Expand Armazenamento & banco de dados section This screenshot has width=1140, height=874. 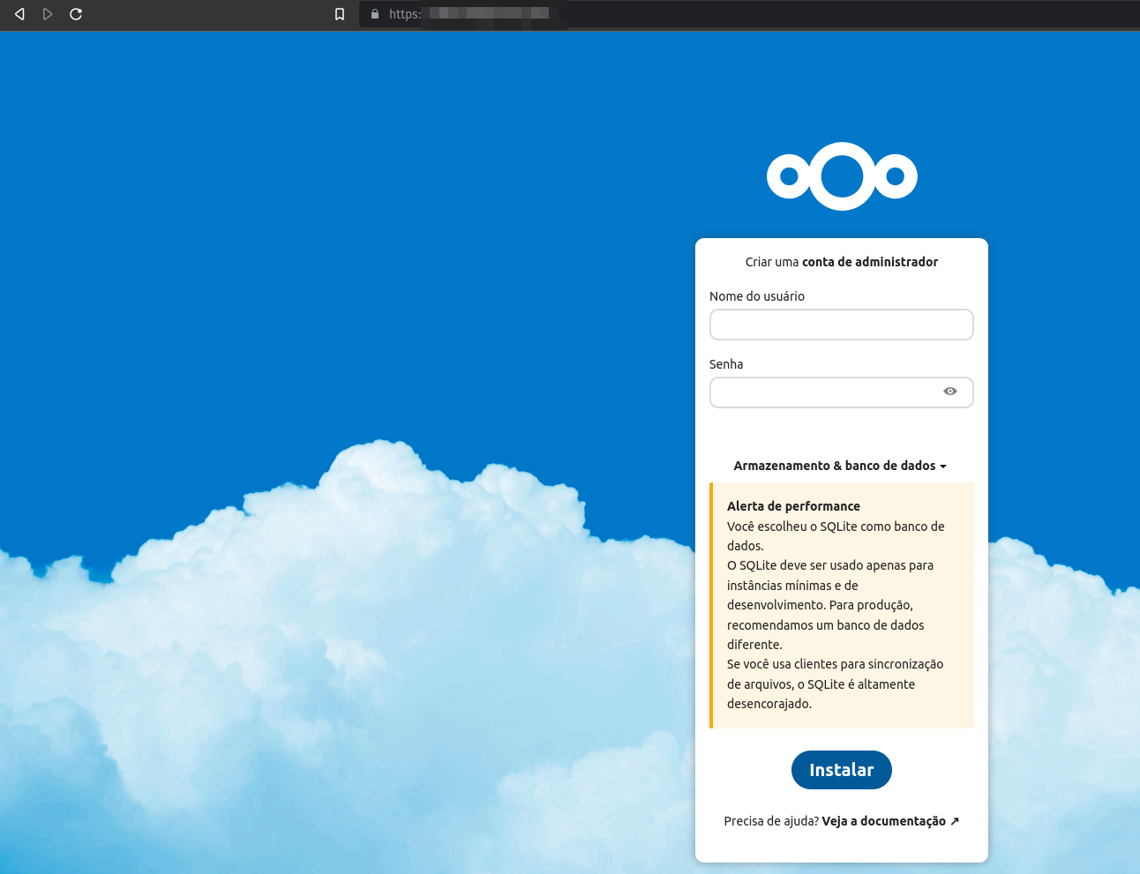coord(840,466)
